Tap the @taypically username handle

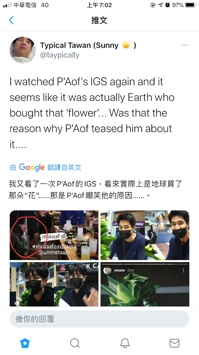60,55
